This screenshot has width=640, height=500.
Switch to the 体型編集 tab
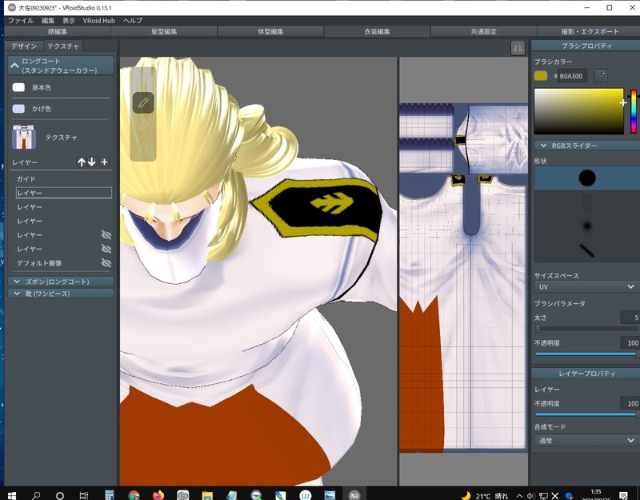click(270, 31)
